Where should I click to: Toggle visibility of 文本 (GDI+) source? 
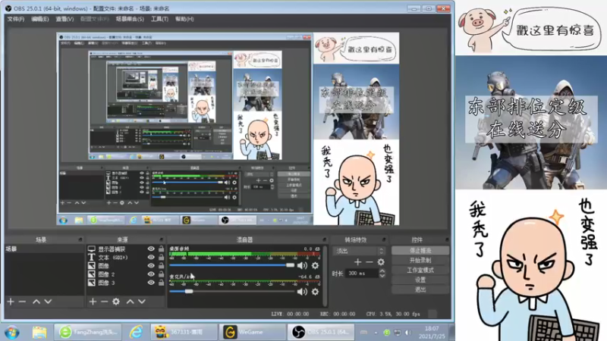(151, 257)
